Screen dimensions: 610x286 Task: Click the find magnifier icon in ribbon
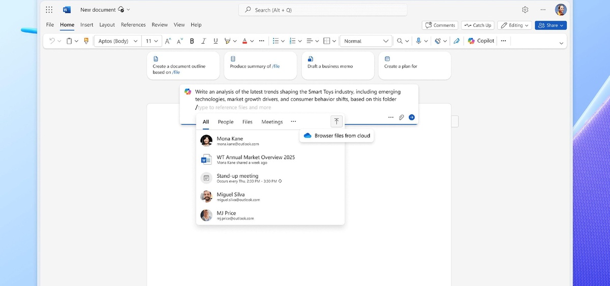400,41
